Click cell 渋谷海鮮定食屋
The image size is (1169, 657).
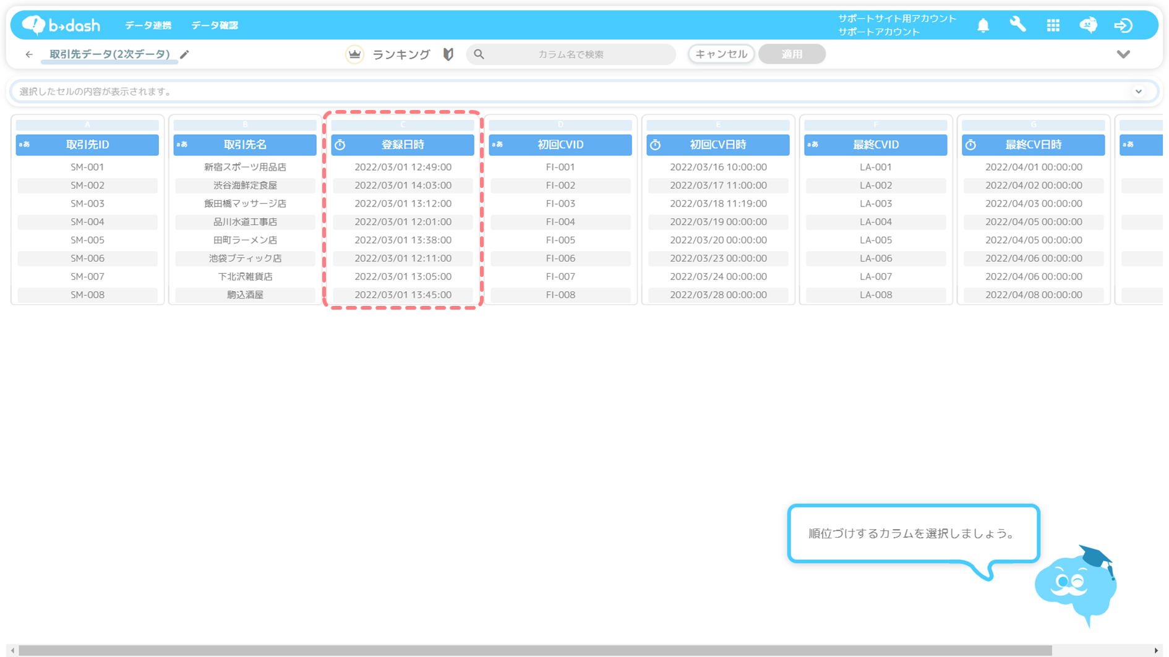[245, 185]
